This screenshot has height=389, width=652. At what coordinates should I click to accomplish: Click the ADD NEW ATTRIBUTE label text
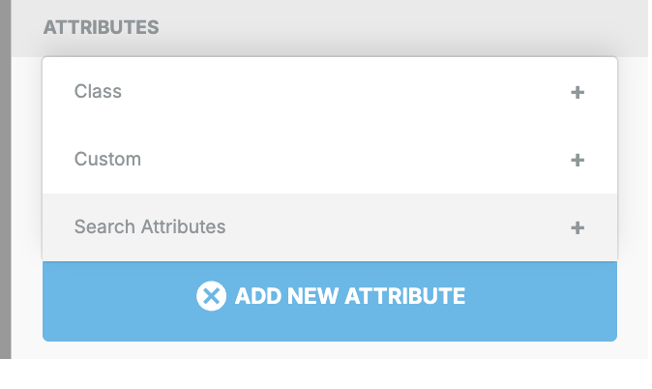pyautogui.click(x=350, y=296)
